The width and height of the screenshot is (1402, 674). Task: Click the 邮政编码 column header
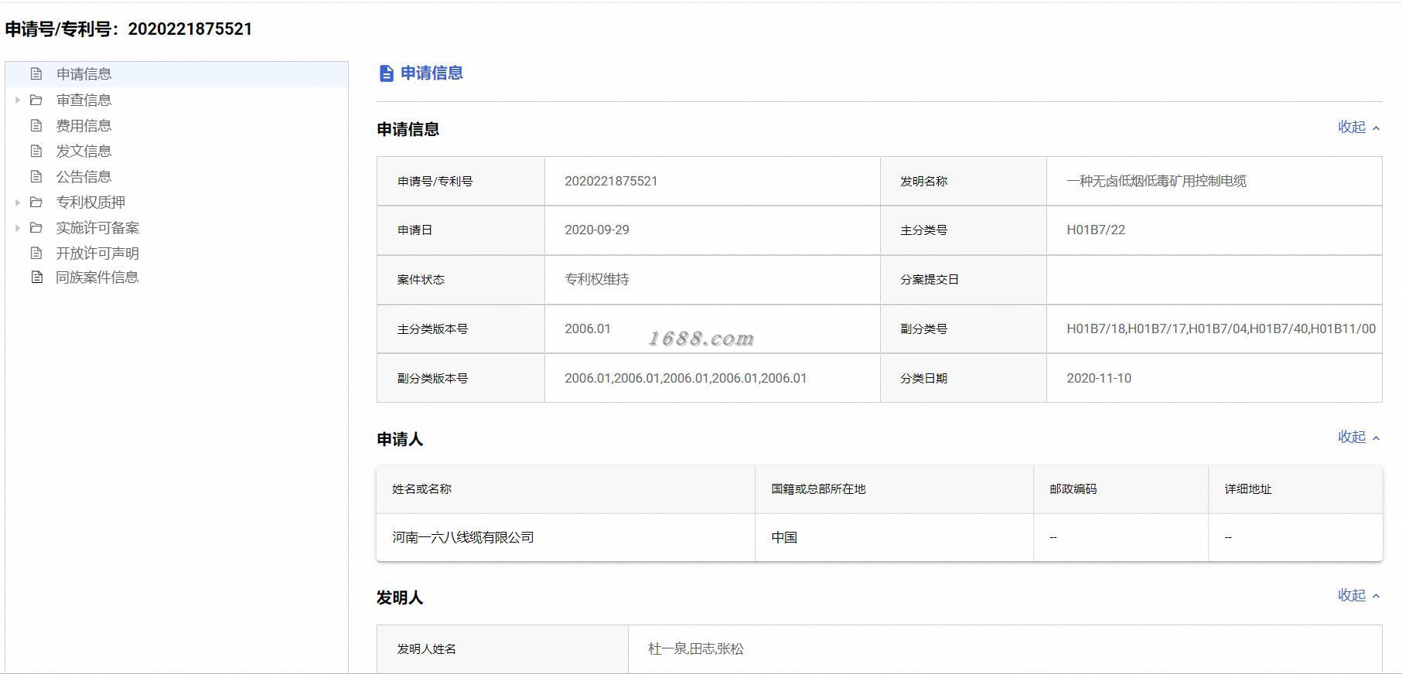(x=1121, y=489)
